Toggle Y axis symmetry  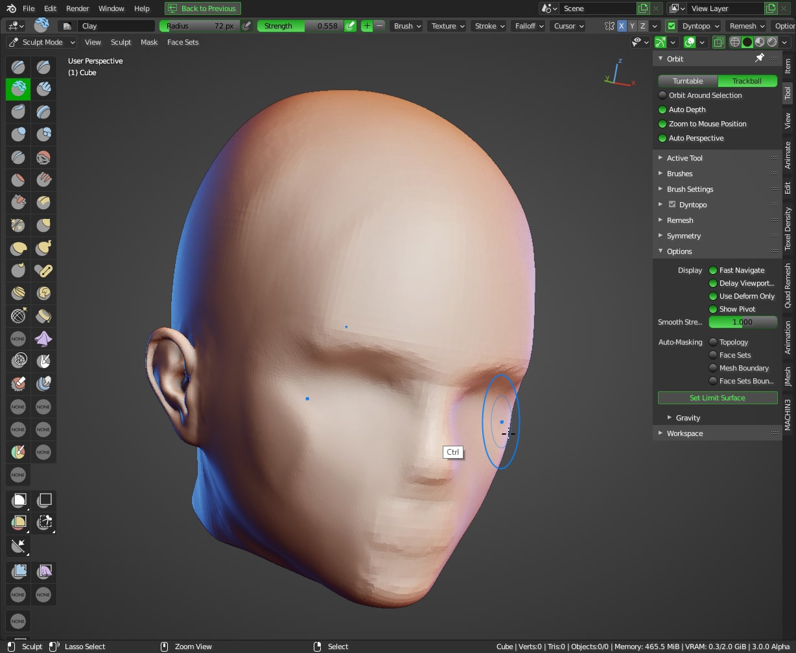[x=632, y=26]
